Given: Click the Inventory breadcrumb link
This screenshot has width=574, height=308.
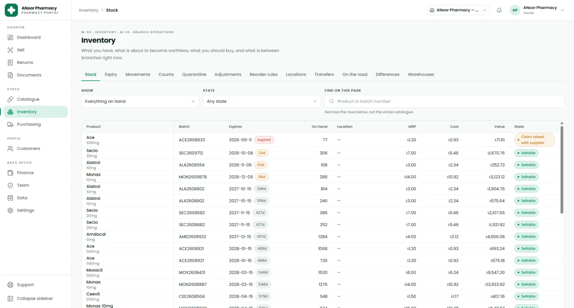Looking at the screenshot, I should tap(89, 10).
